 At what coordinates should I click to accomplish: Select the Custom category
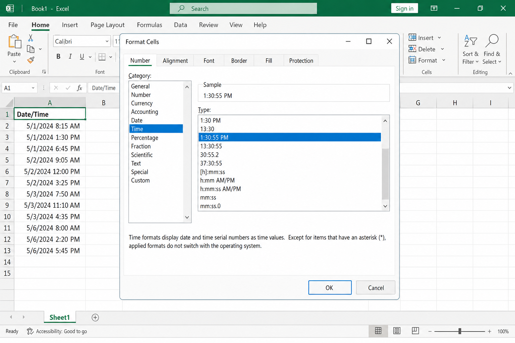(156, 181)
